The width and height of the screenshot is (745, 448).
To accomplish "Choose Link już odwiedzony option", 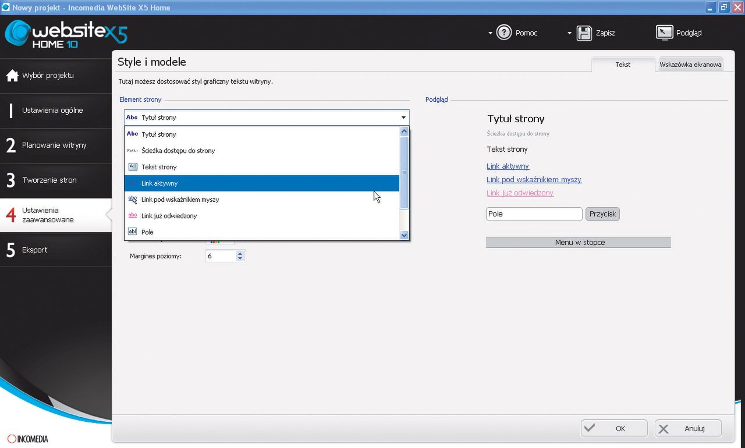I will pos(262,216).
